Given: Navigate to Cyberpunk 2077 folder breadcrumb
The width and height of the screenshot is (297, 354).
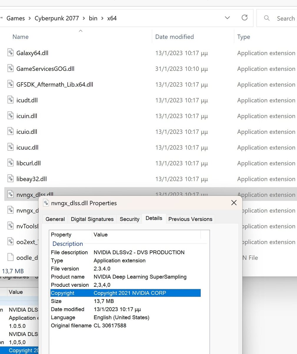Looking at the screenshot, I should (57, 18).
